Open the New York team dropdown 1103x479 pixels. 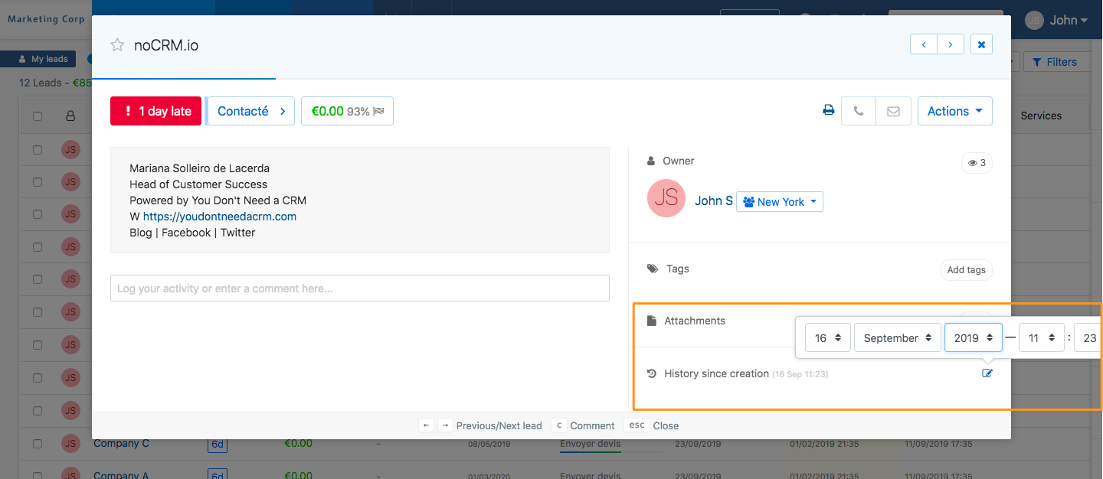point(779,202)
